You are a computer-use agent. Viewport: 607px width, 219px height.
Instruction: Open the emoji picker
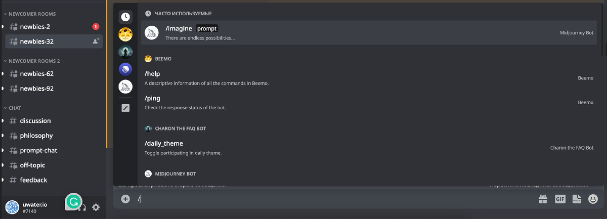click(593, 199)
